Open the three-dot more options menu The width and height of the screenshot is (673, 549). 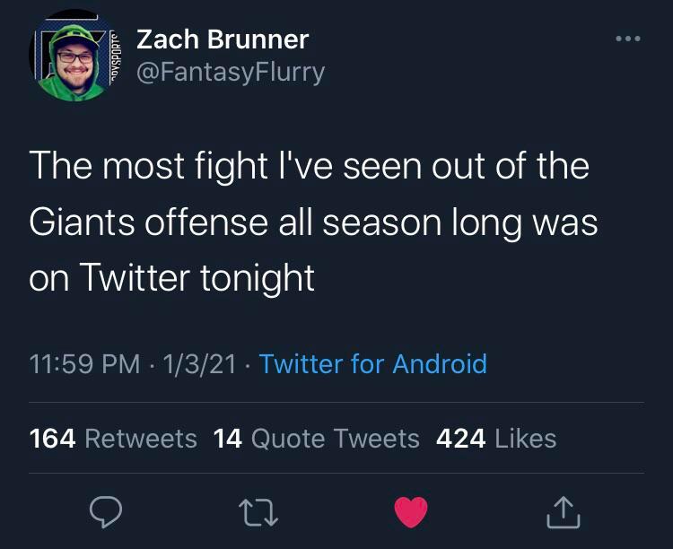(x=627, y=40)
